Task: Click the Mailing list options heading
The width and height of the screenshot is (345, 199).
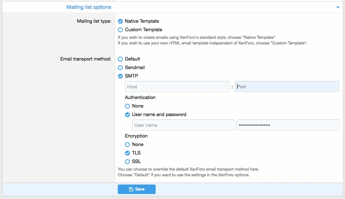Action: [x=89, y=7]
